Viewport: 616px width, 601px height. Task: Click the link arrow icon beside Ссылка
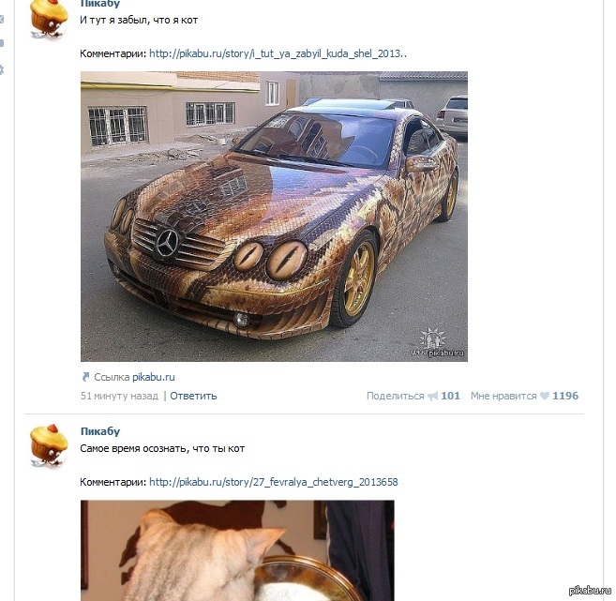[x=85, y=377]
